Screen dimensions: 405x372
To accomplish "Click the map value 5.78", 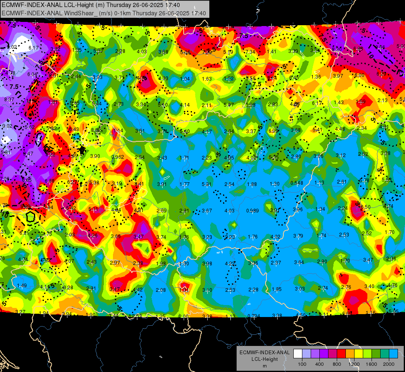I will (x=364, y=181).
